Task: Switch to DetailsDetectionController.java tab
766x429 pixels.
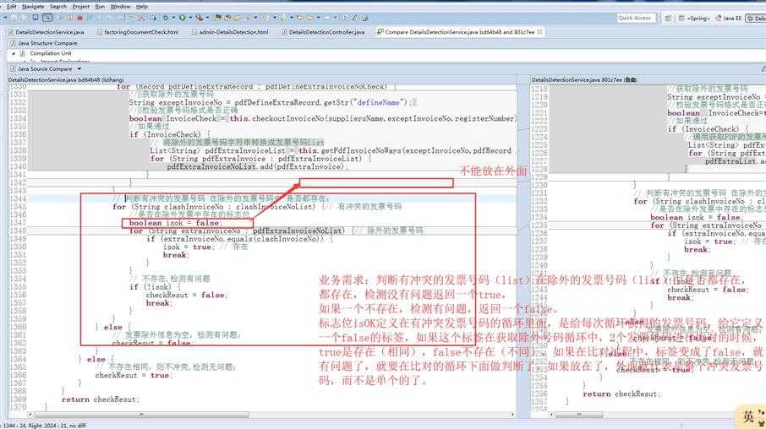Action: (x=323, y=32)
